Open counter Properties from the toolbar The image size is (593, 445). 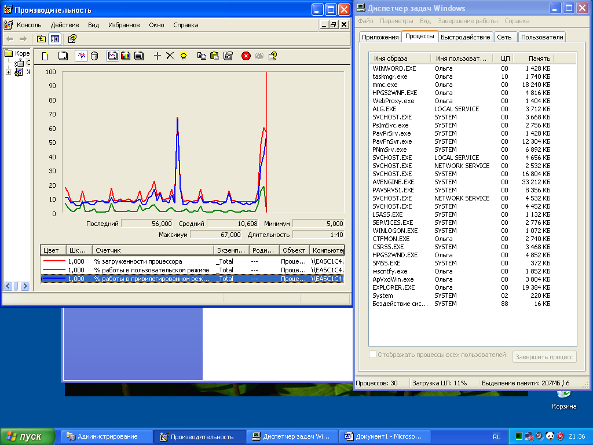[x=228, y=56]
